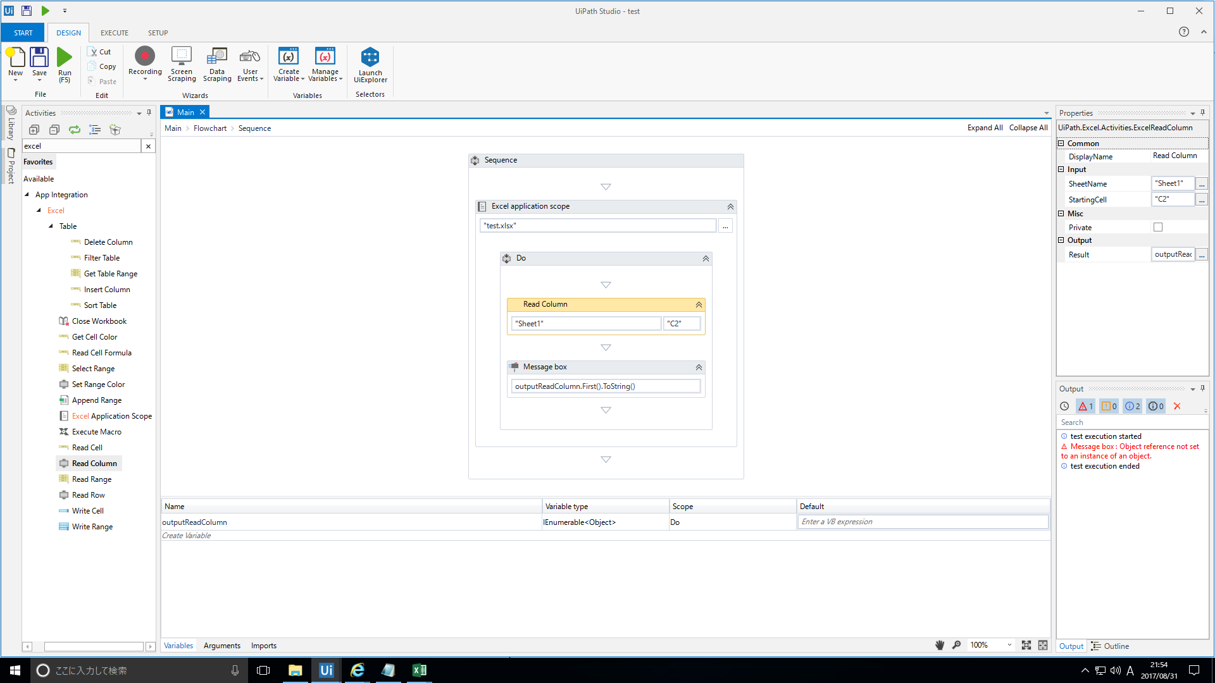This screenshot has width=1215, height=683.
Task: Click the quick-access save icon in title bar
Action: (27, 11)
